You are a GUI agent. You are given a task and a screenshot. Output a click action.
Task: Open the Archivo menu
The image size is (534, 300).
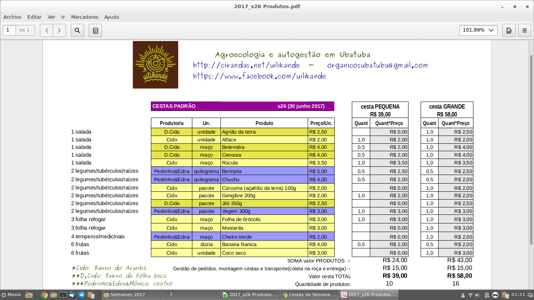pyautogui.click(x=12, y=17)
